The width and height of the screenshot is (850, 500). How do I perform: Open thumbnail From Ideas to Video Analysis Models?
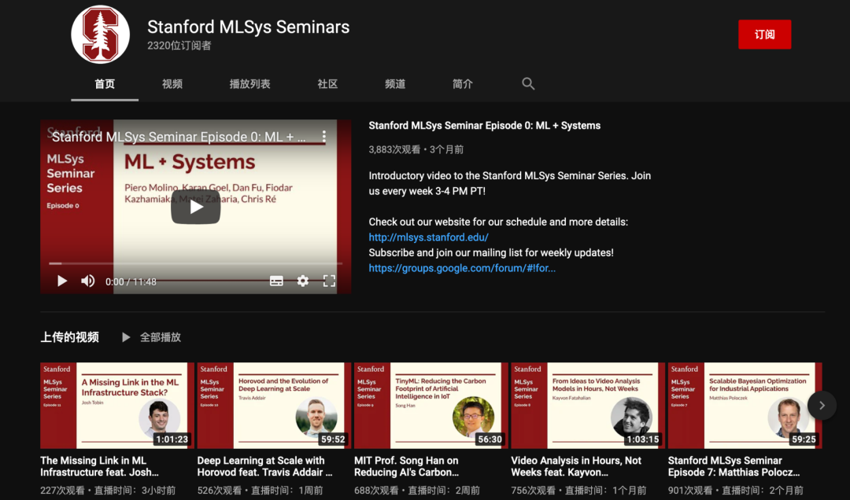click(588, 405)
